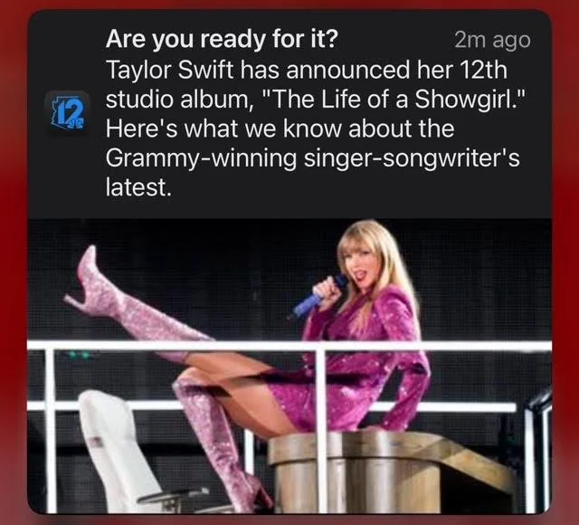Open the "Are you ready for it?" notification title
This screenshot has width=579, height=525.
click(x=222, y=39)
